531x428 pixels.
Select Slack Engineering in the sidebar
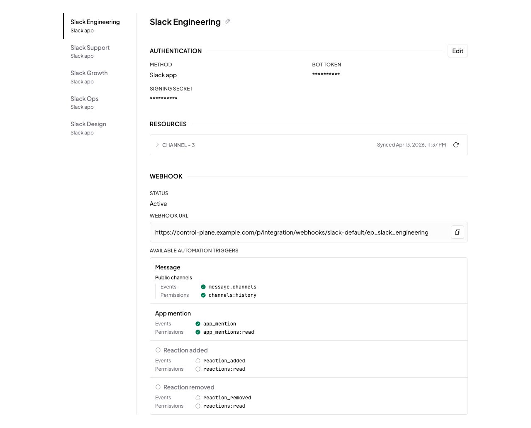(100, 26)
